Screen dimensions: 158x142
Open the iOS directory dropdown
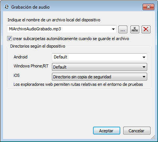(99, 77)
